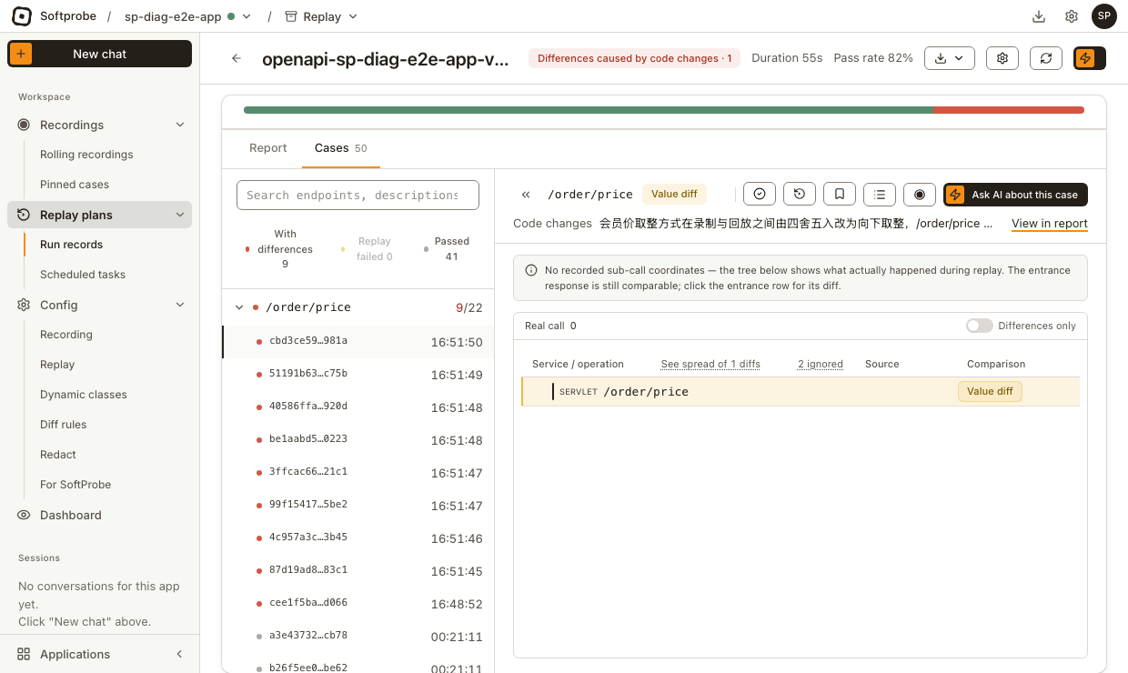This screenshot has width=1128, height=673.
Task: Filter cases by Replay failed
Action: [x=368, y=248]
